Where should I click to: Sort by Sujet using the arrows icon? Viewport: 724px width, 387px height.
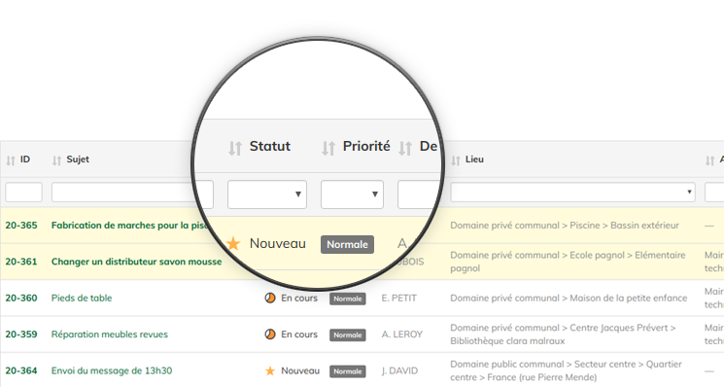(56, 160)
